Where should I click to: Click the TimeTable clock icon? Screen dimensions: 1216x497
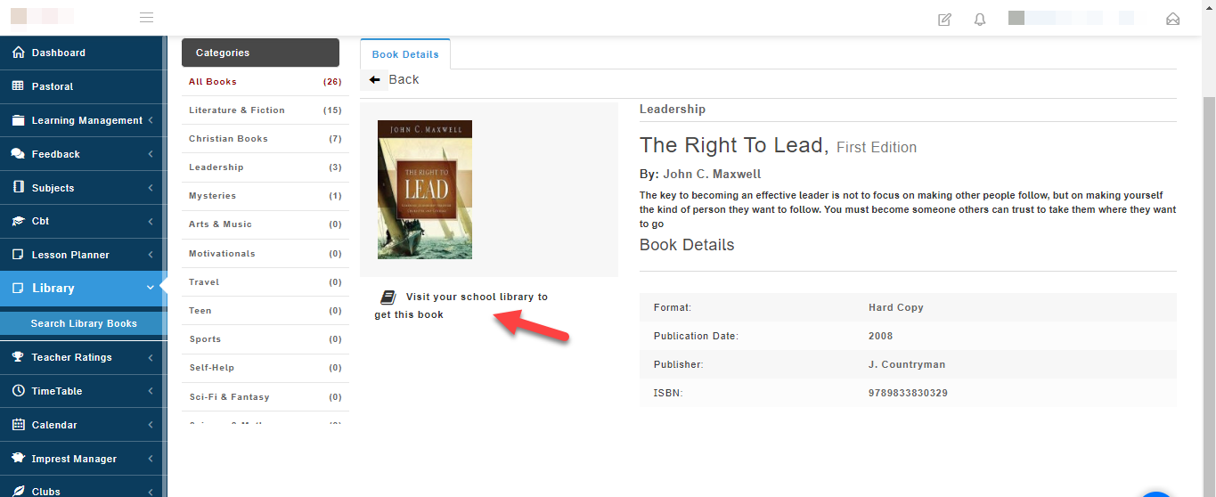pos(18,391)
